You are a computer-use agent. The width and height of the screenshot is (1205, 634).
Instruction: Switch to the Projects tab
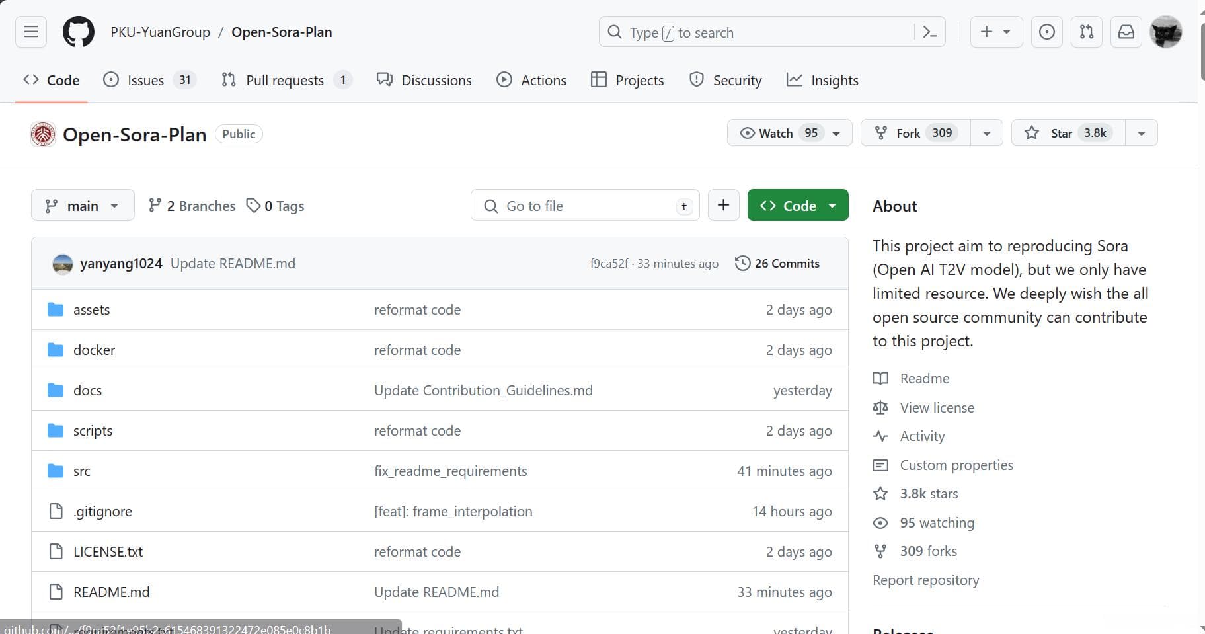pyautogui.click(x=627, y=80)
